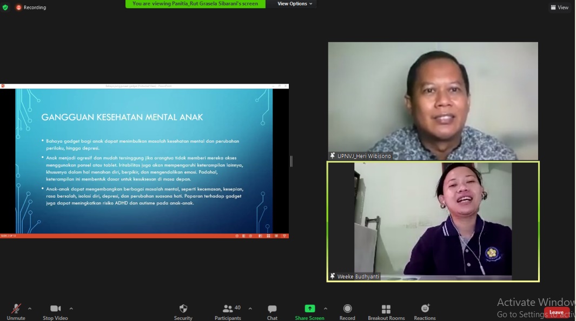Click the green Share Screen icon
The width and height of the screenshot is (576, 321).
(x=309, y=309)
